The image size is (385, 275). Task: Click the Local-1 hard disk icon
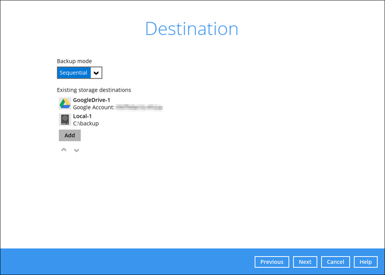pos(65,120)
